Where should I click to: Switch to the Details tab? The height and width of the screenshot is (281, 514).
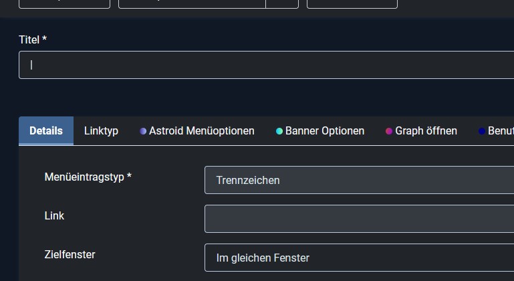[46, 130]
